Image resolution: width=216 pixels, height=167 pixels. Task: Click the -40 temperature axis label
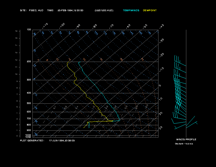click(161, 26)
